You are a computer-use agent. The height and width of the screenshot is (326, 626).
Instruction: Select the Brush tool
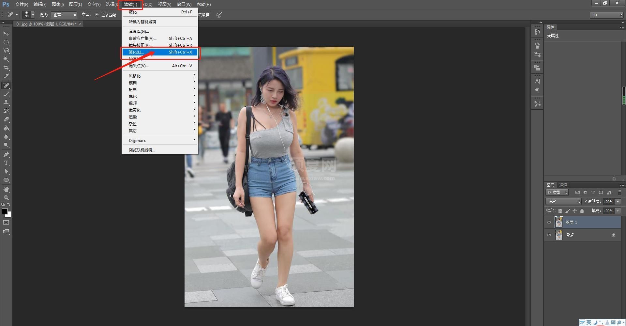[6, 94]
